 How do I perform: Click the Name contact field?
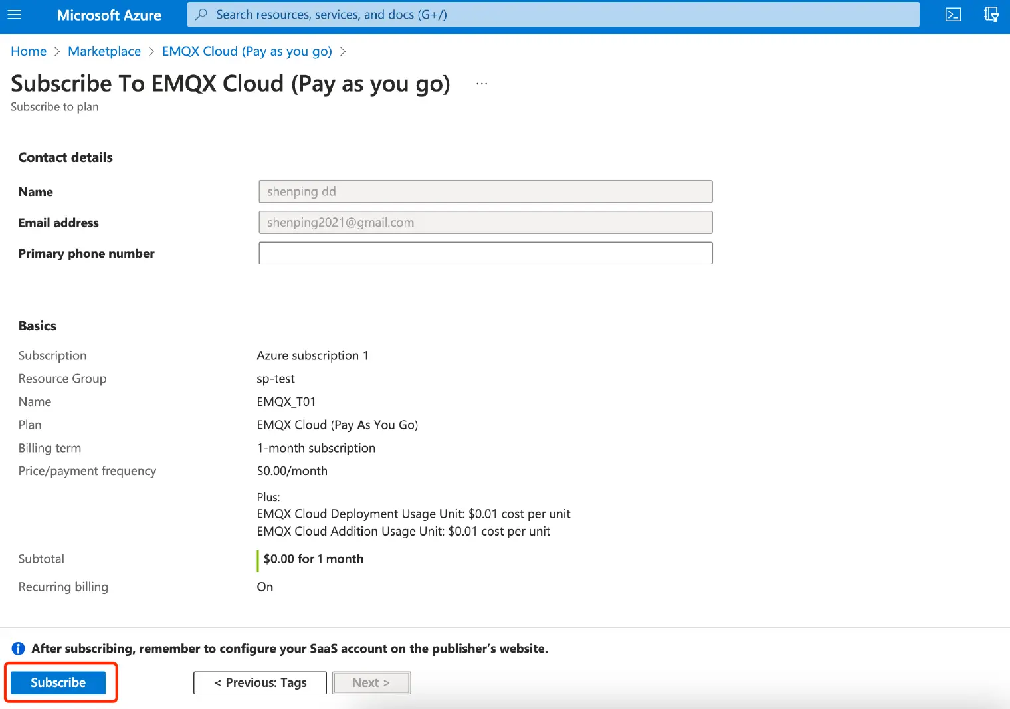pos(485,191)
